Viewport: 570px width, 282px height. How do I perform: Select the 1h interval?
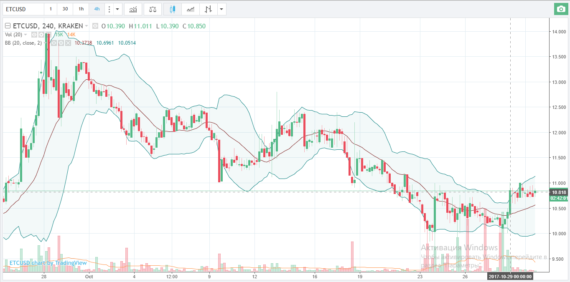81,9
